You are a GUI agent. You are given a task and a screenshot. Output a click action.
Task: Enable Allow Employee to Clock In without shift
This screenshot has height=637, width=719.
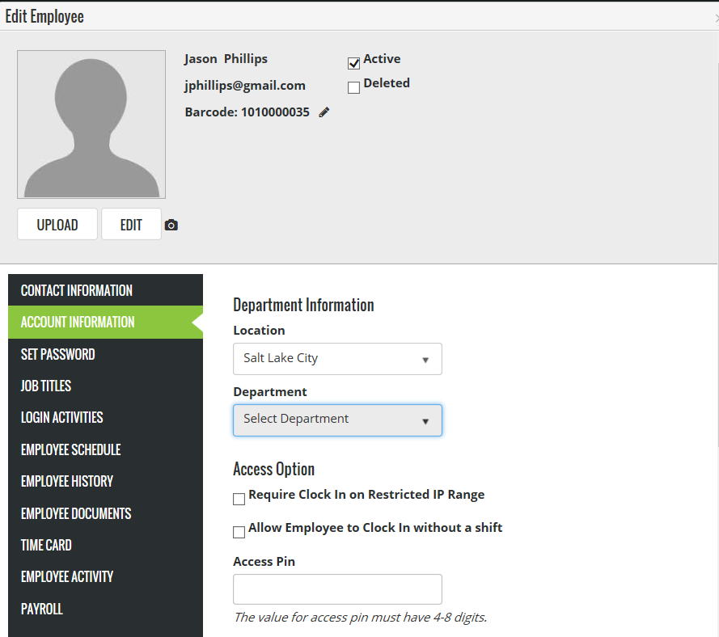[239, 532]
